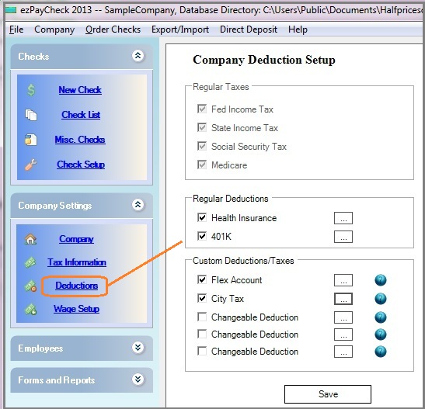Open help for City Tax deduction
This screenshot has width=425, height=409.
pyautogui.click(x=381, y=299)
